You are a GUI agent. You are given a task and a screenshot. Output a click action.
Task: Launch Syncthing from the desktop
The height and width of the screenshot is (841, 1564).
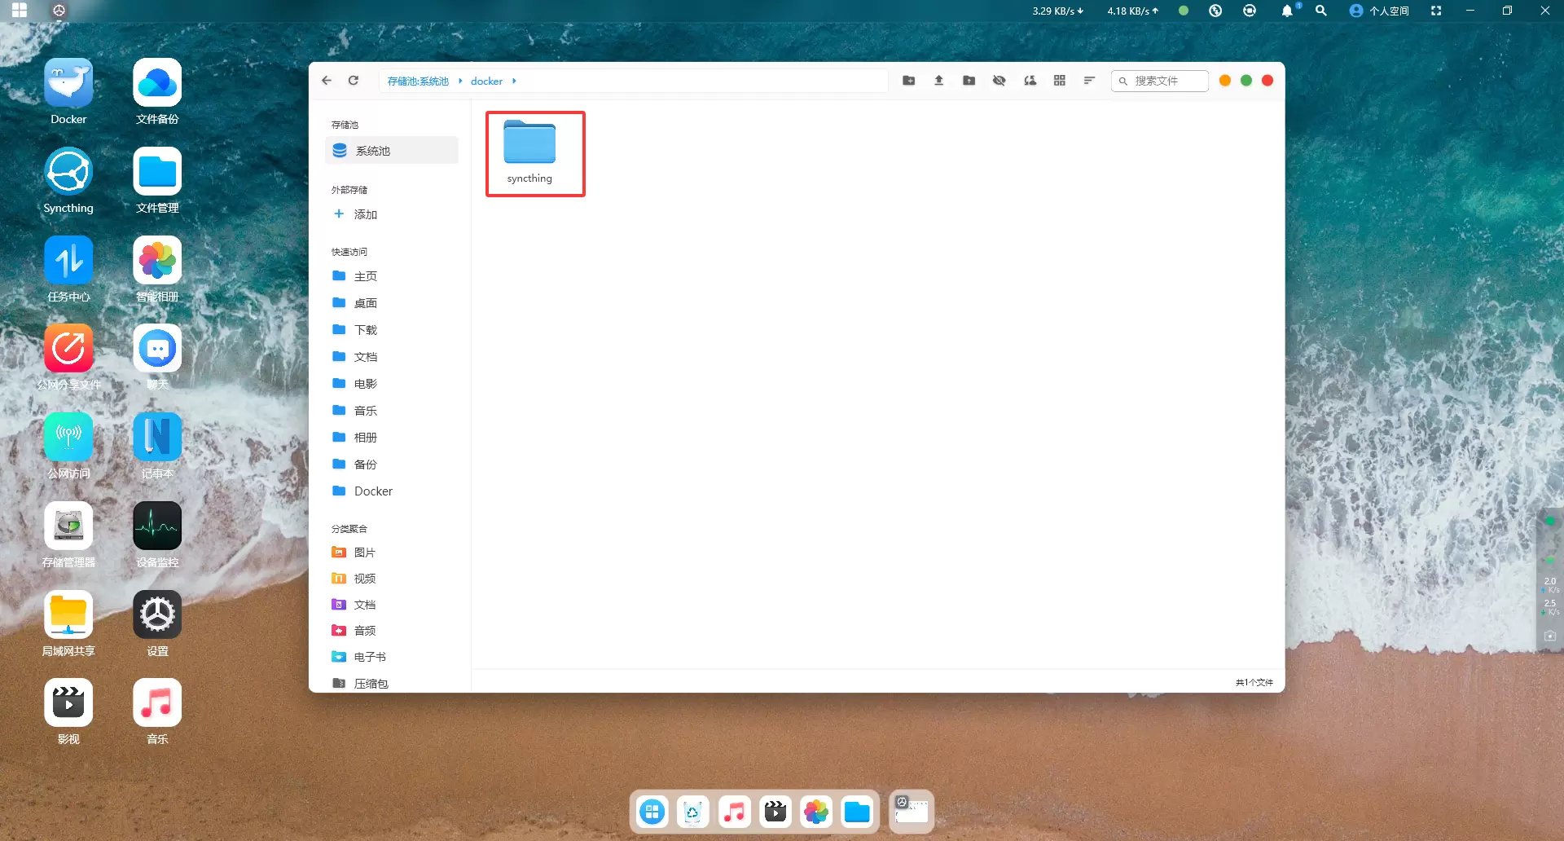click(68, 172)
